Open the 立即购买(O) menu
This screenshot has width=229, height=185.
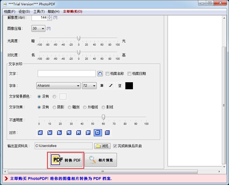[73, 12]
